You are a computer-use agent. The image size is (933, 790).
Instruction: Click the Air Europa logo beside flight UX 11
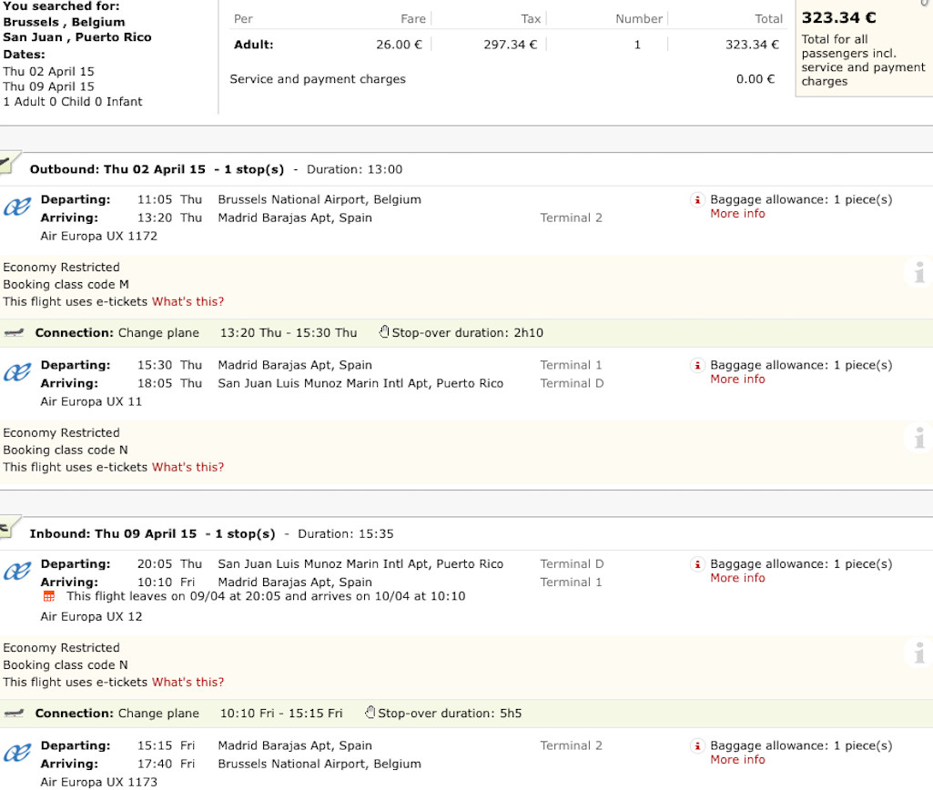(x=16, y=372)
